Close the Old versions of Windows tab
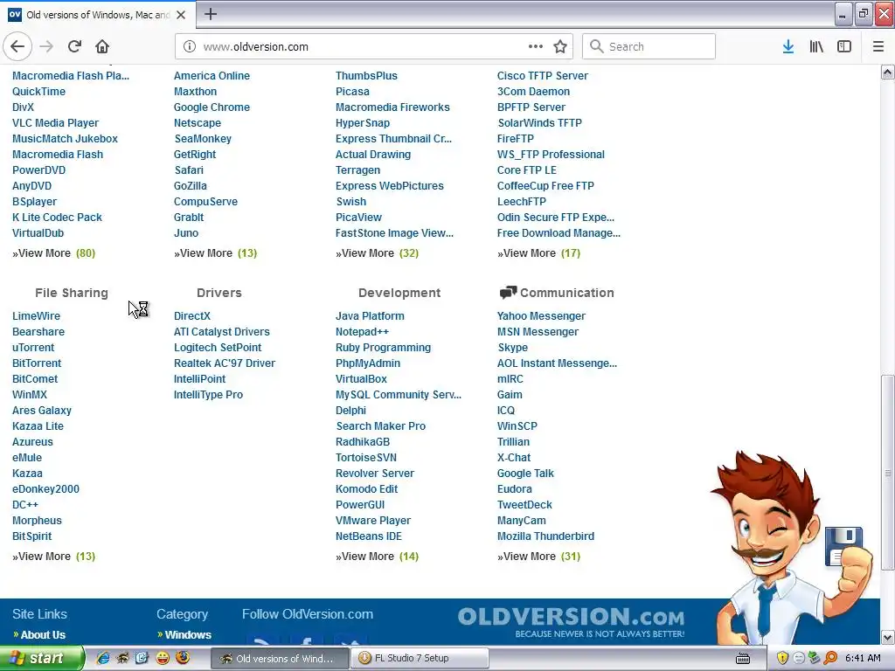This screenshot has height=671, width=895. tap(181, 15)
